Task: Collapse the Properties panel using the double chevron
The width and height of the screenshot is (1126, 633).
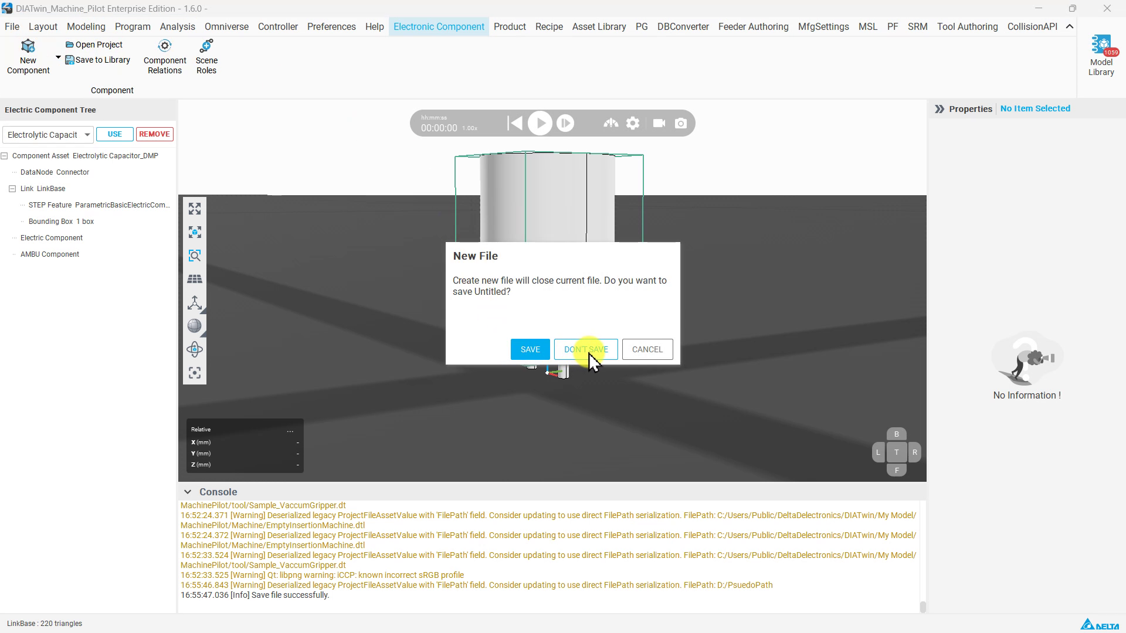Action: 940,109
